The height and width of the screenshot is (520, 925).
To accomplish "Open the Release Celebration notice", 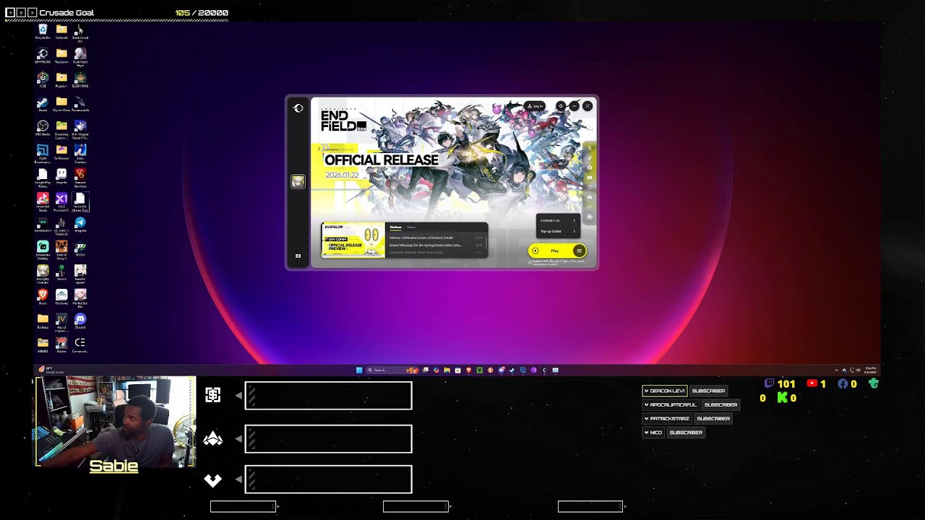I will [x=437, y=238].
